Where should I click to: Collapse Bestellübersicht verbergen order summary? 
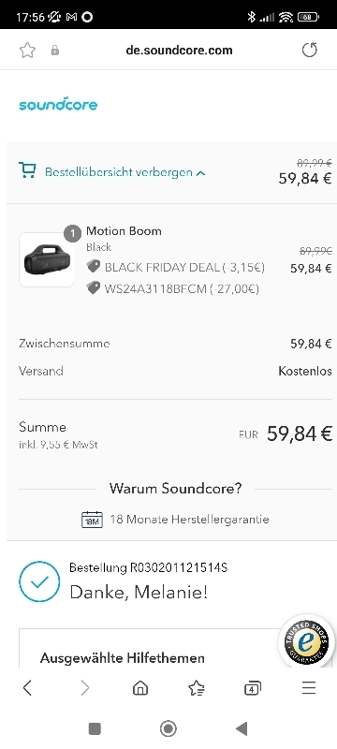[125, 172]
